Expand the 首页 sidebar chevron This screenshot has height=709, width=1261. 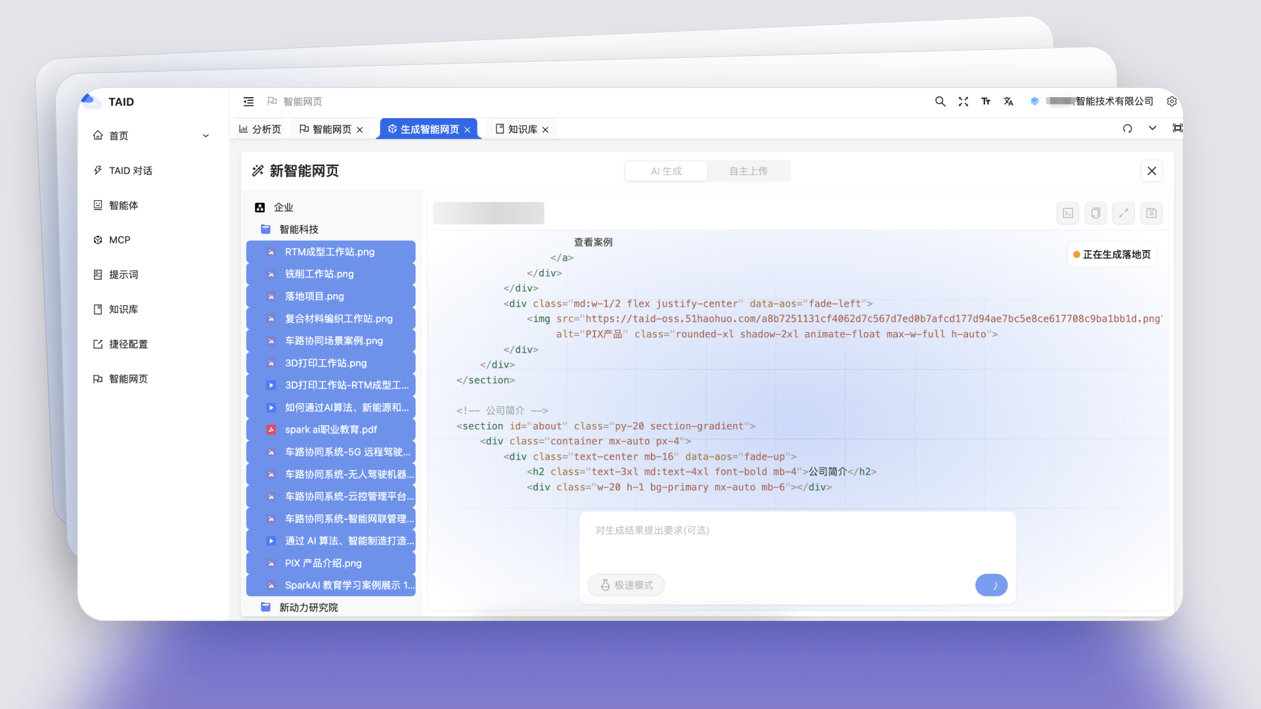click(206, 136)
